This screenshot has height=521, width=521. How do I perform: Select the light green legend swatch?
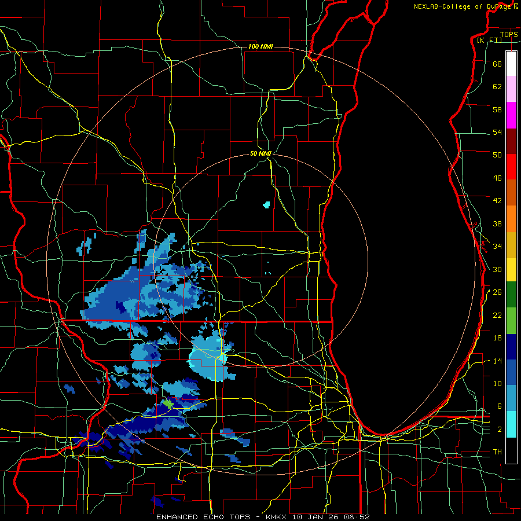click(x=511, y=321)
